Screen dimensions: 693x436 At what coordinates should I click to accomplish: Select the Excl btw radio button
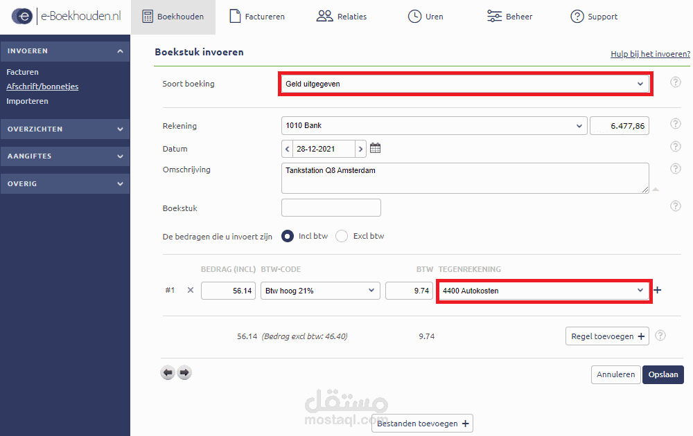(x=342, y=237)
